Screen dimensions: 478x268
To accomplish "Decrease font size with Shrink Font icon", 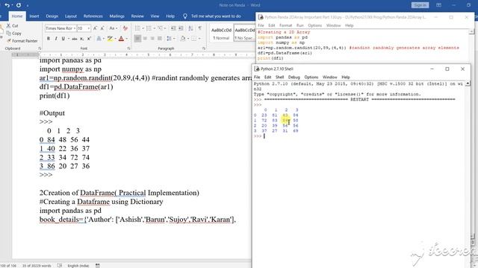I will (102, 28).
